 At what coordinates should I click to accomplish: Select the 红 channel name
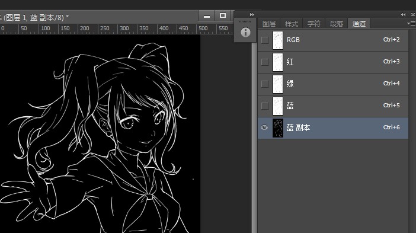[290, 62]
